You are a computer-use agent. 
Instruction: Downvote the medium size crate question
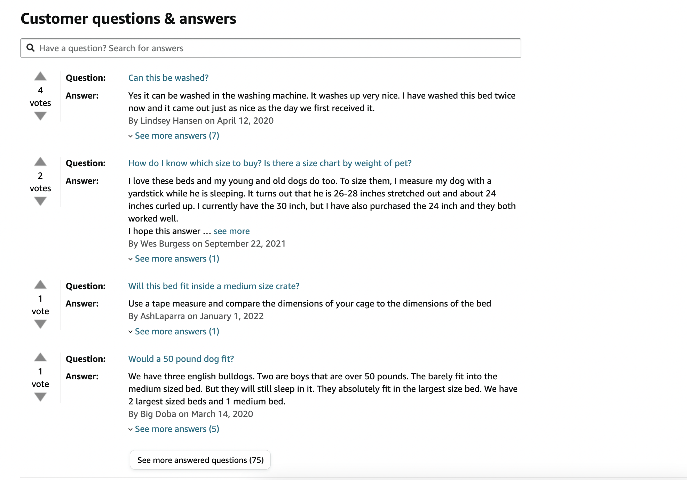(40, 324)
